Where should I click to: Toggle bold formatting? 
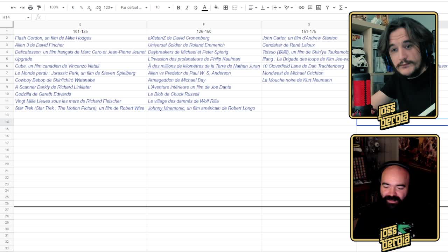pos(178,7)
